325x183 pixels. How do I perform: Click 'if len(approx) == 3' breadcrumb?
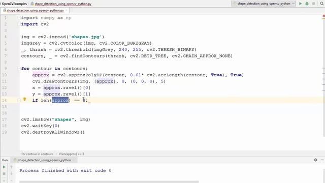tap(72, 154)
